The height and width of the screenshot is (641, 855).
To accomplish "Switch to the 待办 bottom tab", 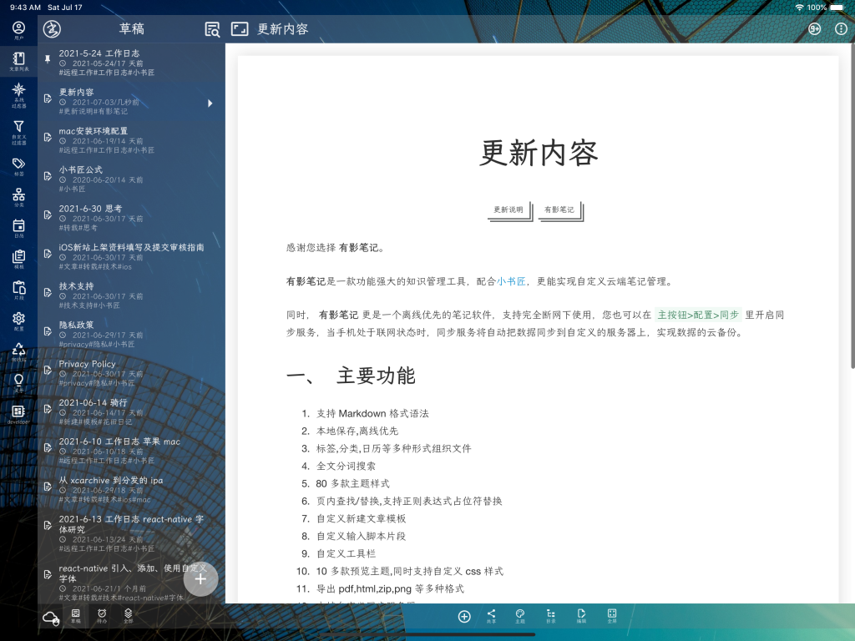I will tap(102, 616).
